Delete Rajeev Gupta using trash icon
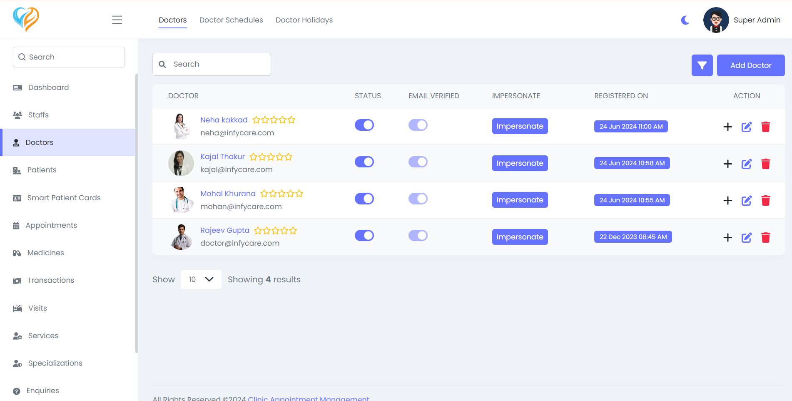The width and height of the screenshot is (792, 401). tap(765, 238)
